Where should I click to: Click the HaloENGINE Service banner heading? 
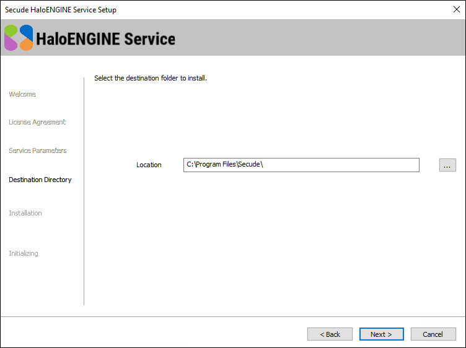coord(106,38)
